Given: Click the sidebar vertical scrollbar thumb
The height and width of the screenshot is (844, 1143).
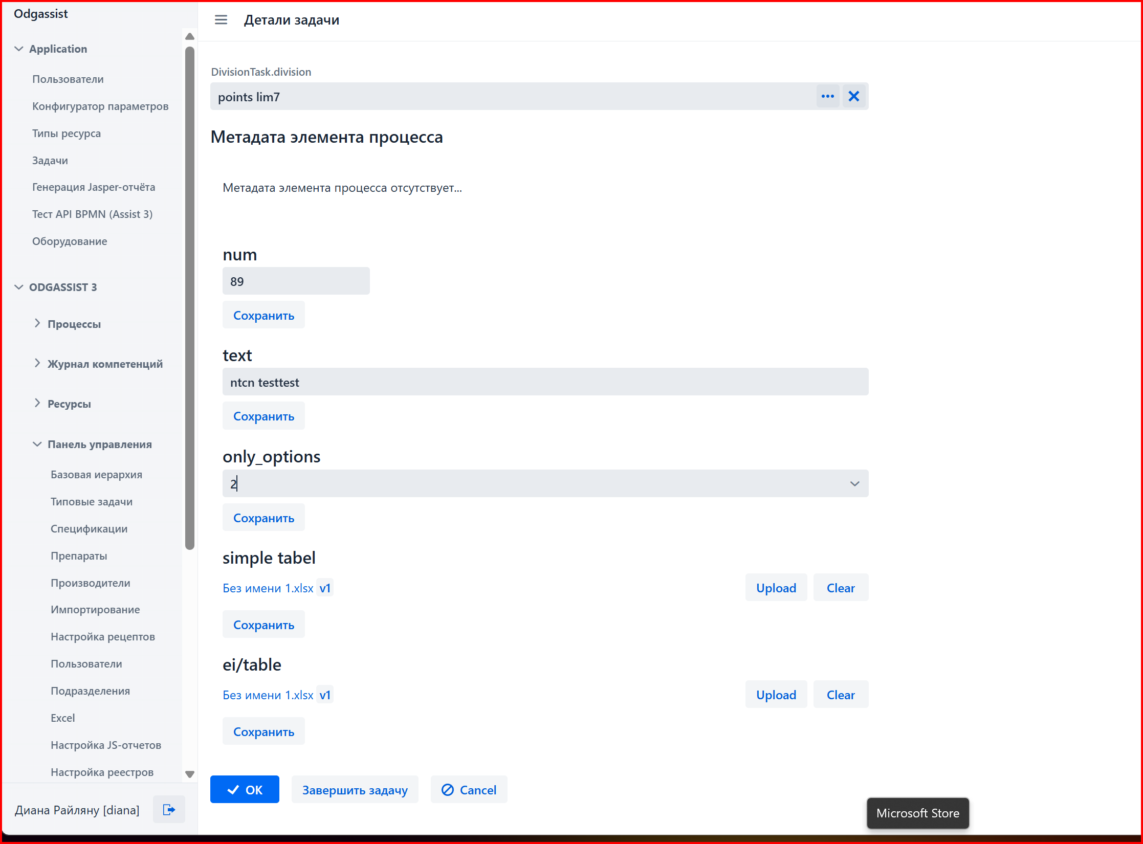Looking at the screenshot, I should pyautogui.click(x=190, y=298).
